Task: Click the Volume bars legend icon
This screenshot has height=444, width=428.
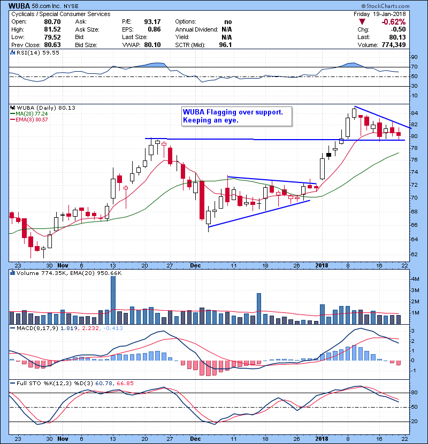Action: point(12,273)
